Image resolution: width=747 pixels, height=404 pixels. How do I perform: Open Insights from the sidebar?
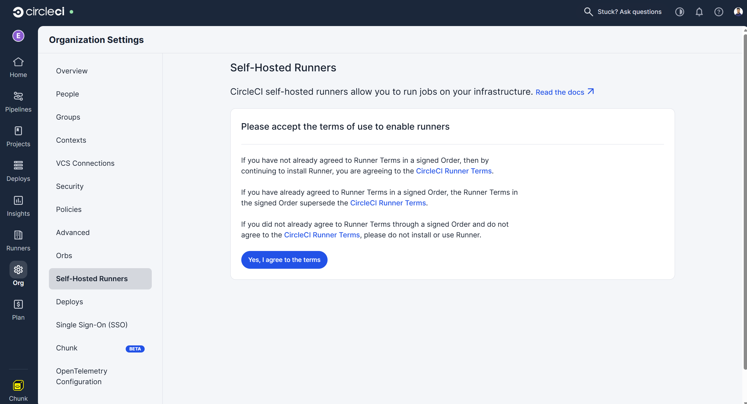[18, 206]
